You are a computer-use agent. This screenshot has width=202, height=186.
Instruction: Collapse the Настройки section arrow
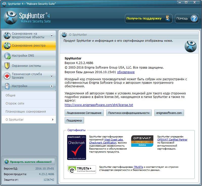tap(52, 86)
